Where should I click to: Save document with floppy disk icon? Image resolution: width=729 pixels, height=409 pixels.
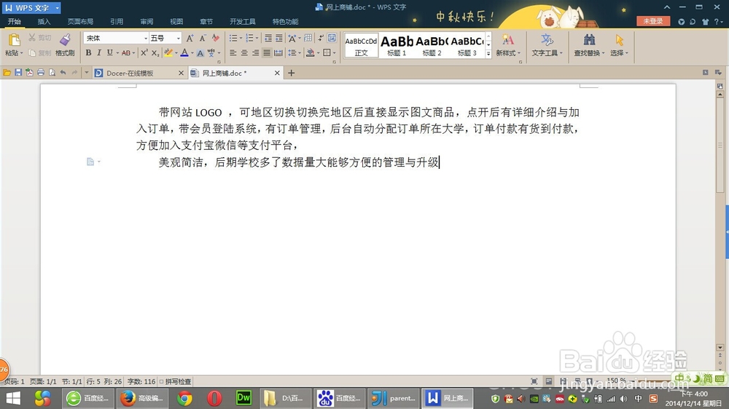pyautogui.click(x=18, y=73)
